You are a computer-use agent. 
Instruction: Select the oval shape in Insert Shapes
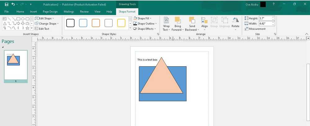(x=23, y=19)
